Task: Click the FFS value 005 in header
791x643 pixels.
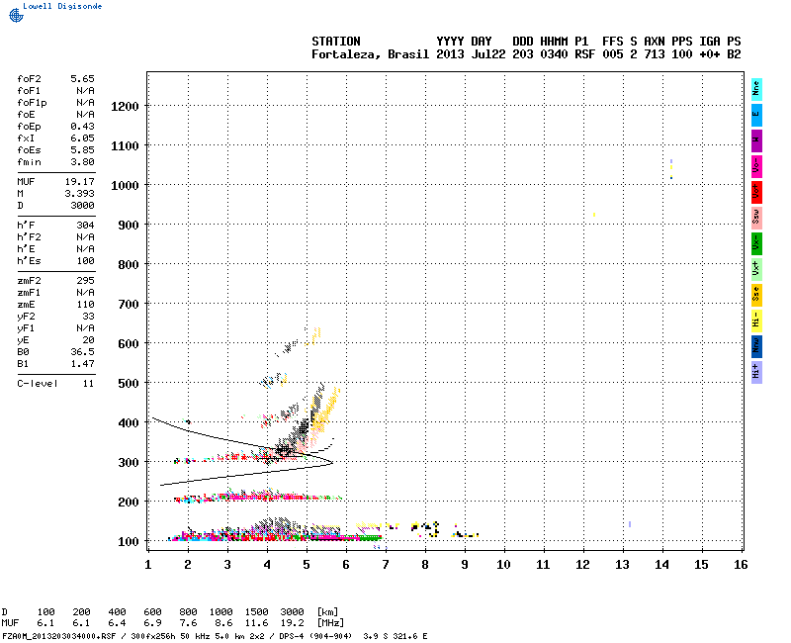Action: click(612, 54)
